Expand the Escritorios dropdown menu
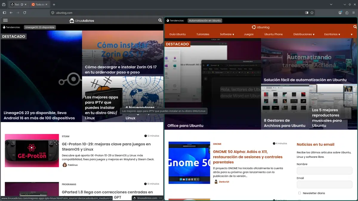The height and width of the screenshot is (201, 358). (332, 34)
